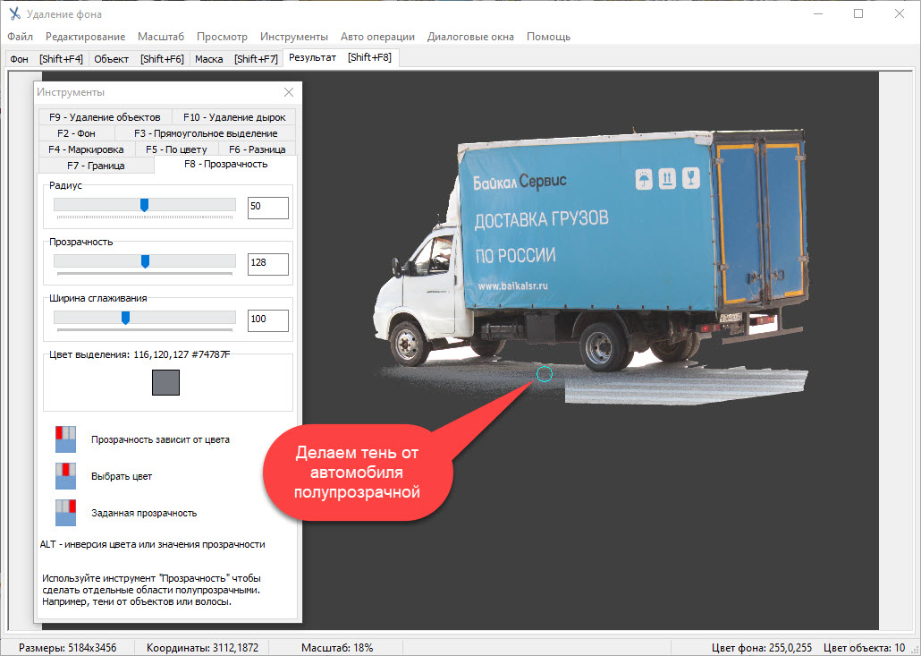Click 'Цвет выделения: 116,120,127 #74787F' text
This screenshot has width=921, height=656.
point(139,354)
